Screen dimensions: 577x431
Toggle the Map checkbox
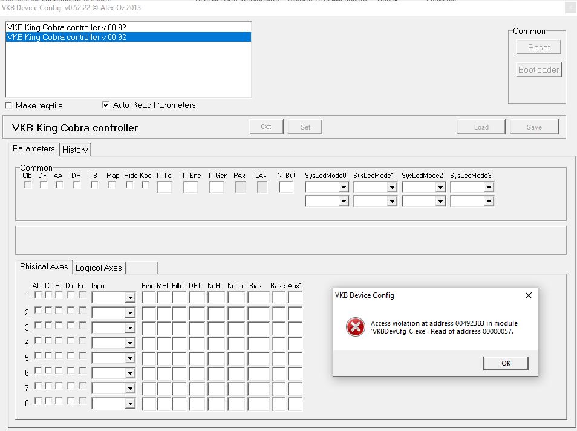click(112, 185)
